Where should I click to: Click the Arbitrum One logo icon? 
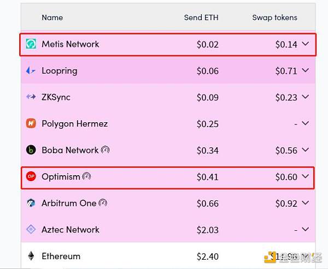pyautogui.click(x=31, y=203)
